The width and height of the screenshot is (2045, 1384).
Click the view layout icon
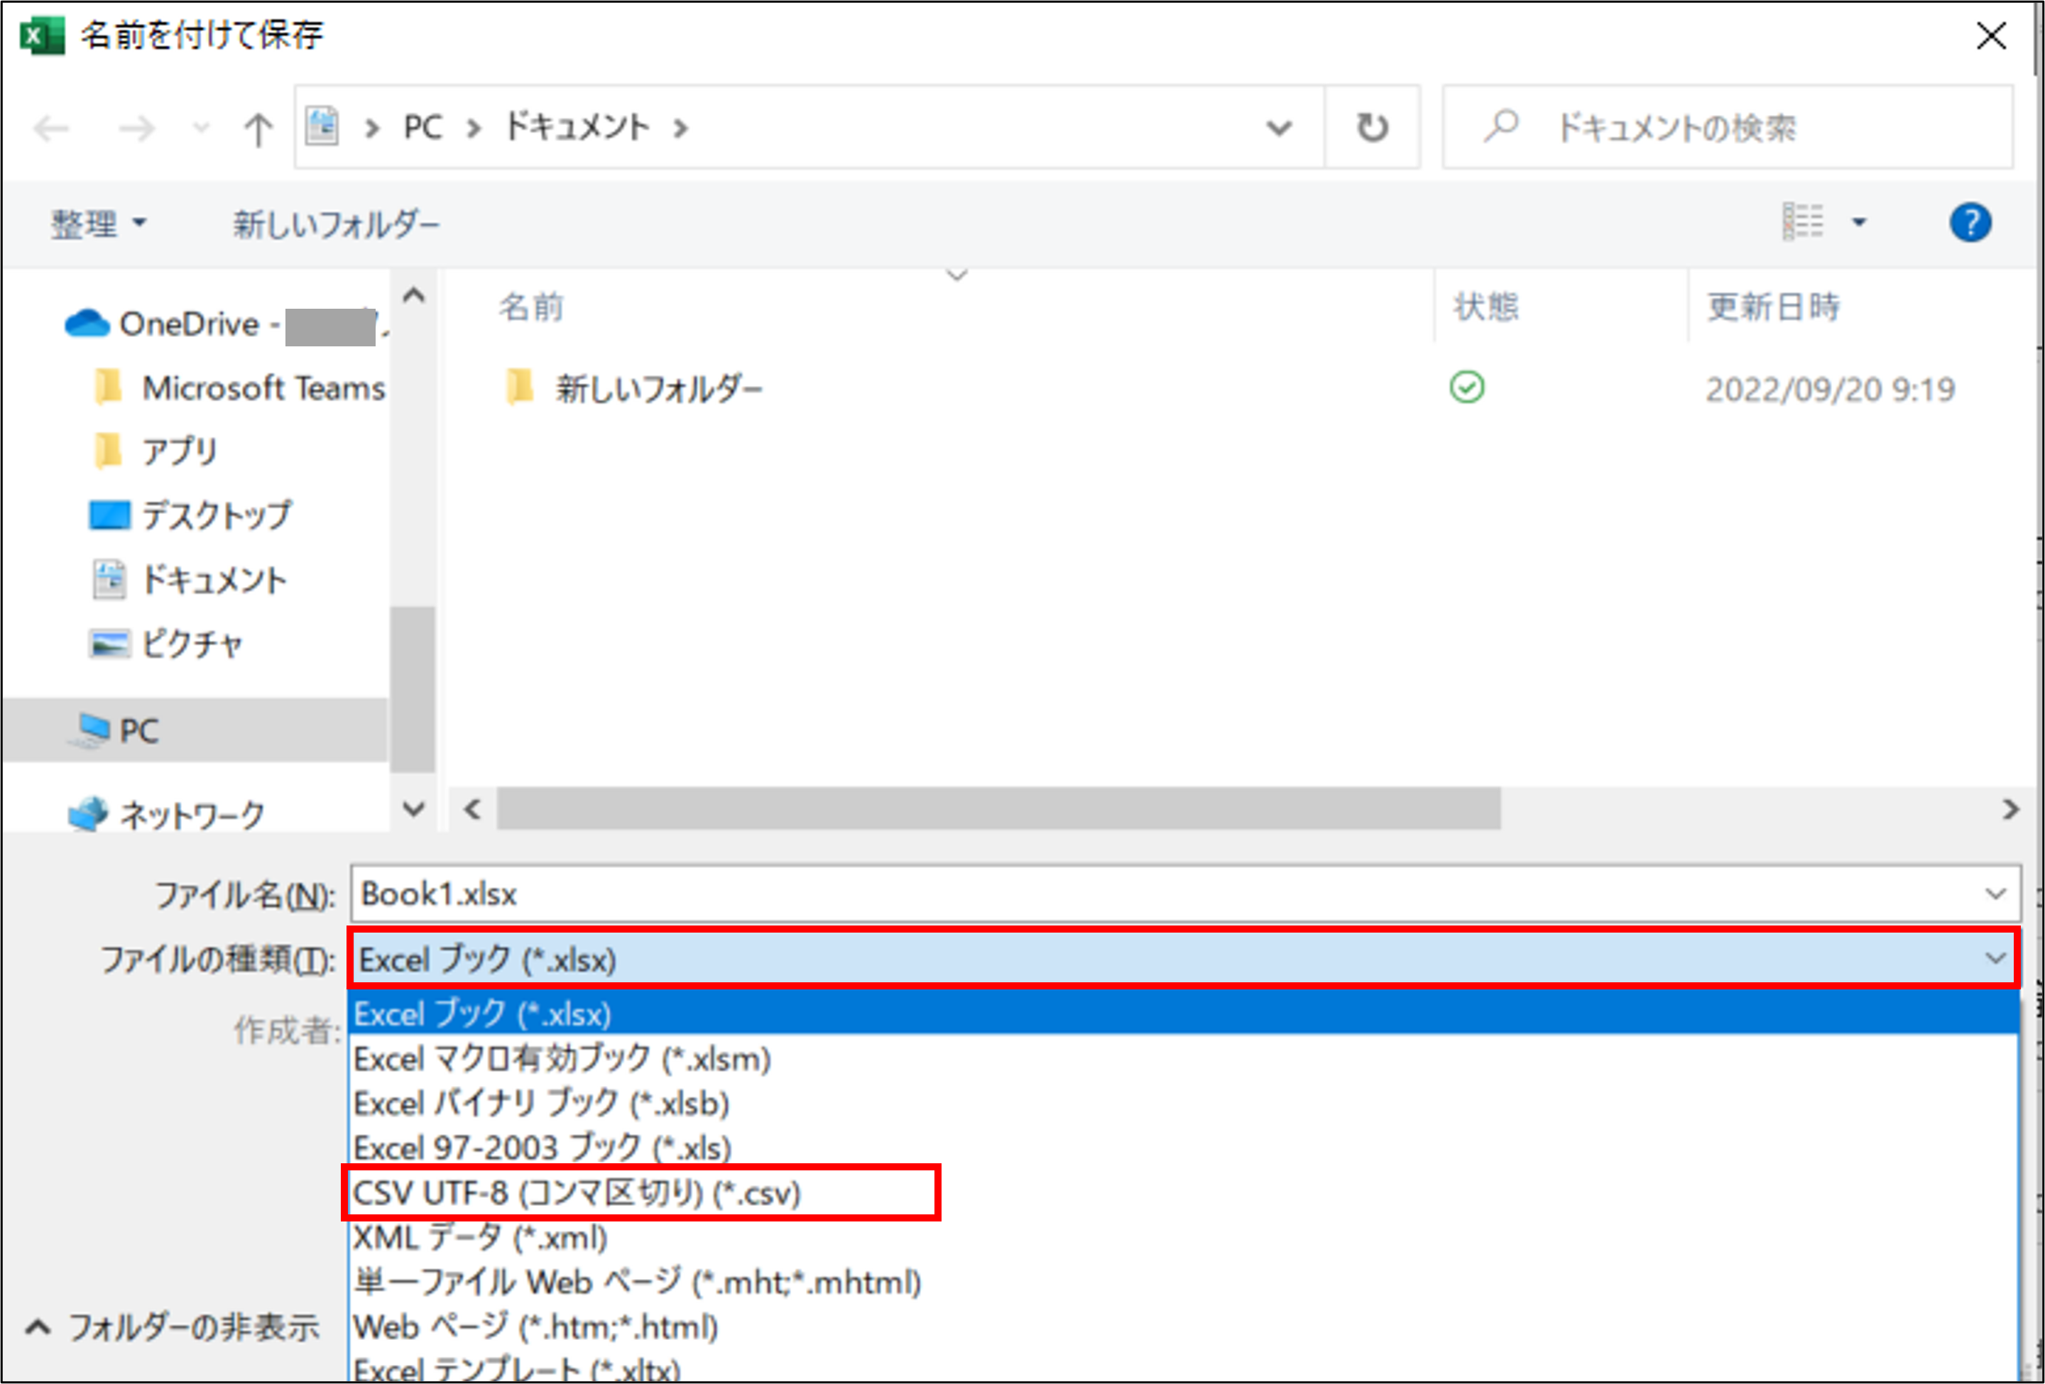point(1801,221)
